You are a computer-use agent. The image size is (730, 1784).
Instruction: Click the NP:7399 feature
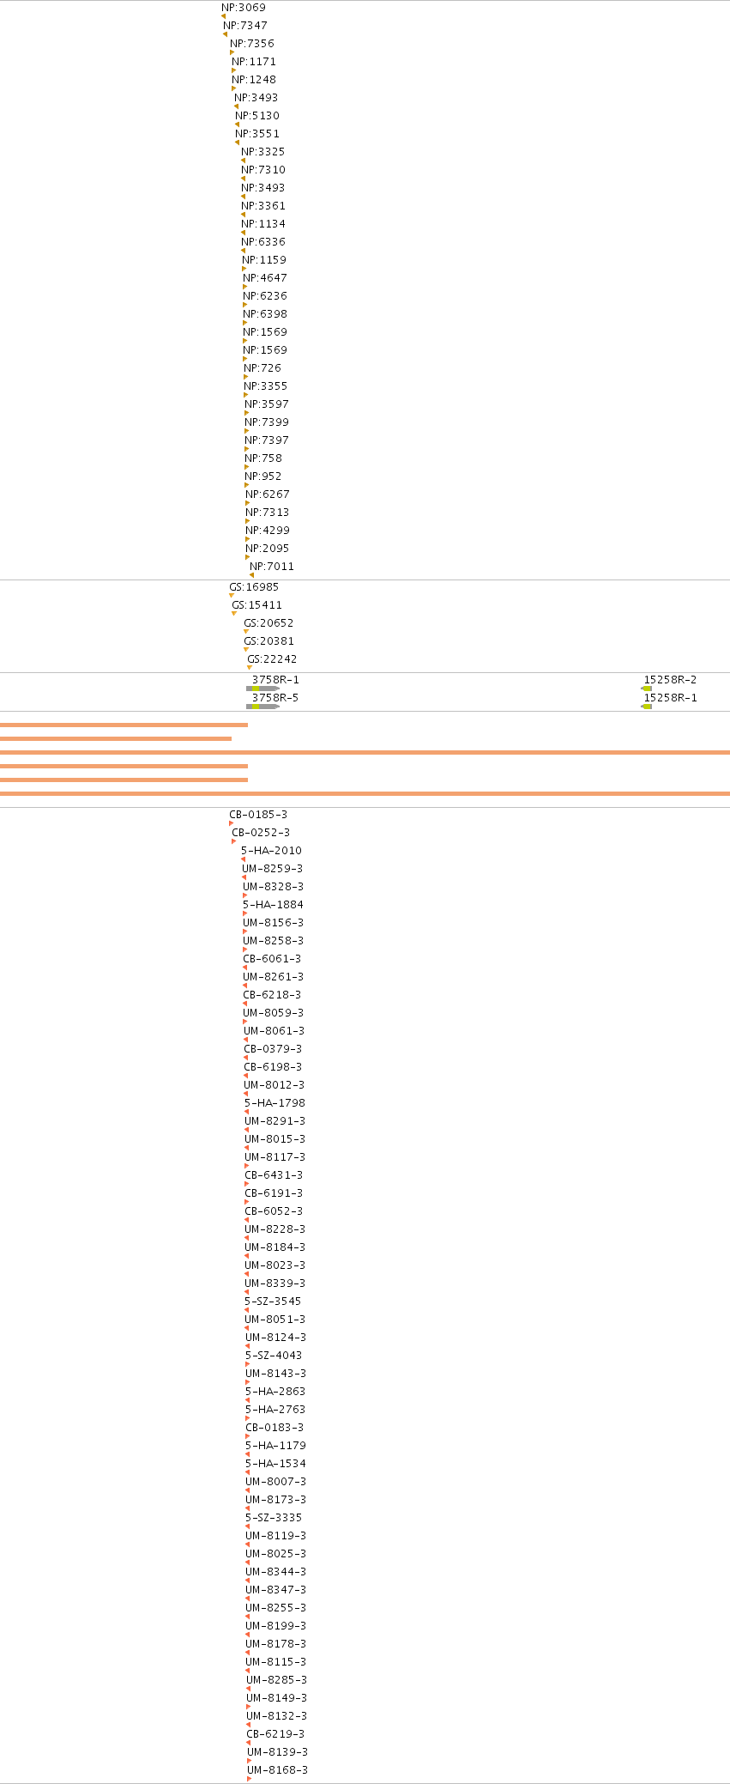point(267,422)
